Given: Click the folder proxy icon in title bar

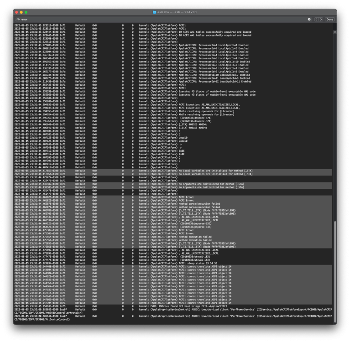Looking at the screenshot, I should (154, 12).
